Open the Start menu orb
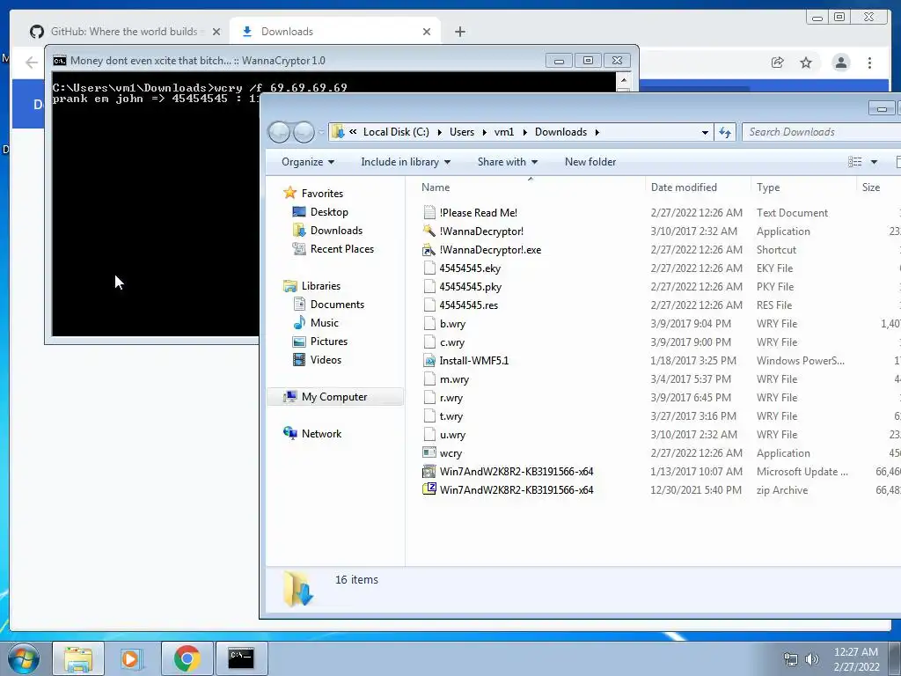The height and width of the screenshot is (676, 901). 23,658
